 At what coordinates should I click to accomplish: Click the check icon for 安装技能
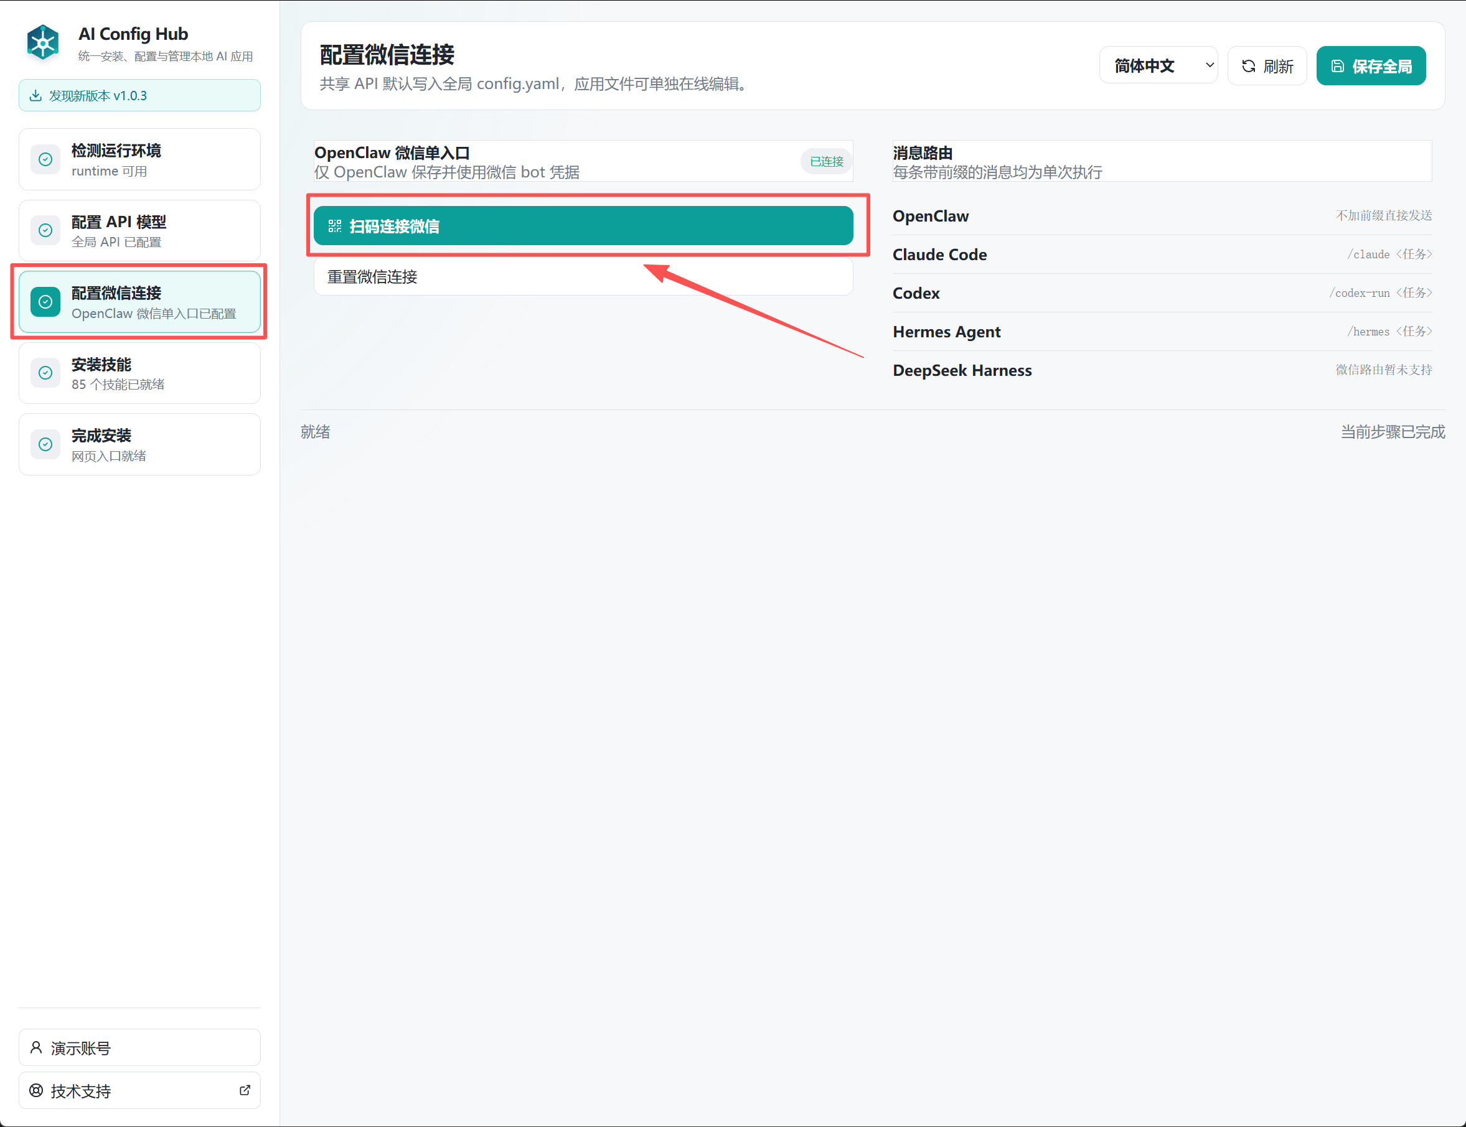click(45, 373)
